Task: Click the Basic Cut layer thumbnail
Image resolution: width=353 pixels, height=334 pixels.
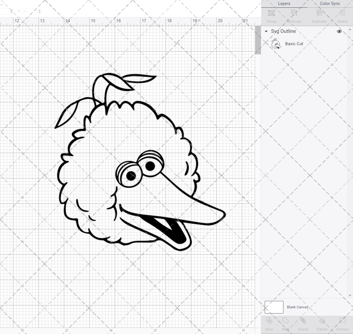Action: (276, 43)
